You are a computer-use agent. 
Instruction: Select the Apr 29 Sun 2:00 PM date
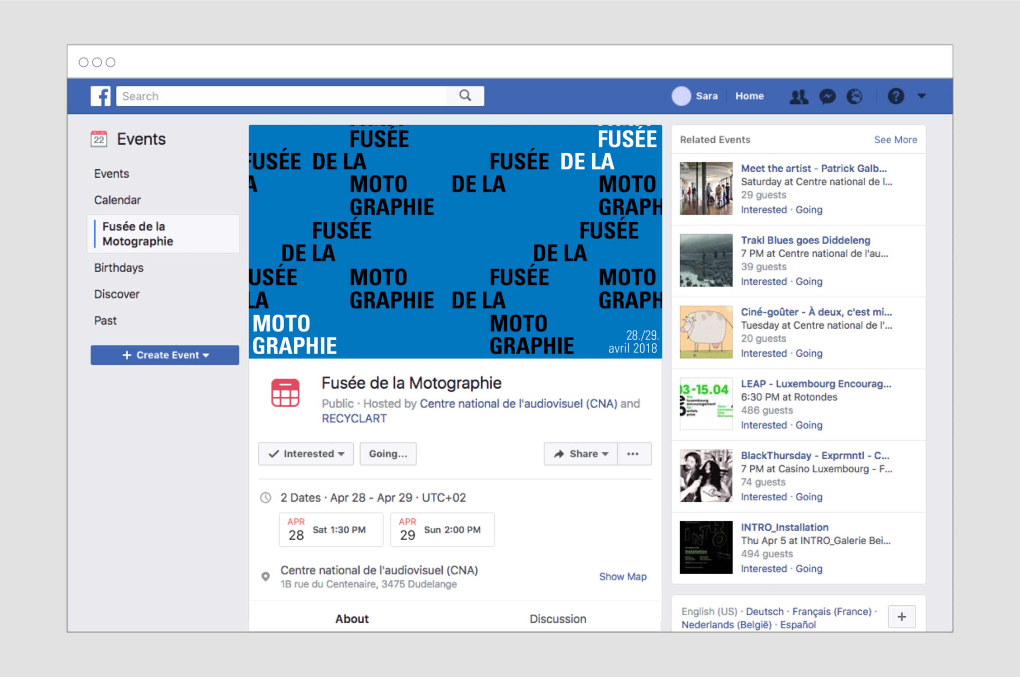pos(442,530)
